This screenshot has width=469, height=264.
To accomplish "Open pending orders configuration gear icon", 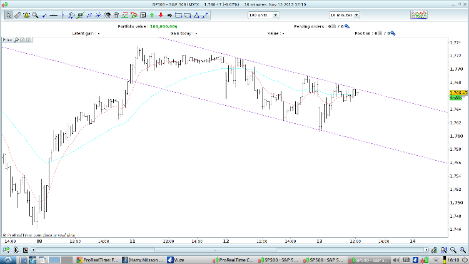I will tap(347, 26).
